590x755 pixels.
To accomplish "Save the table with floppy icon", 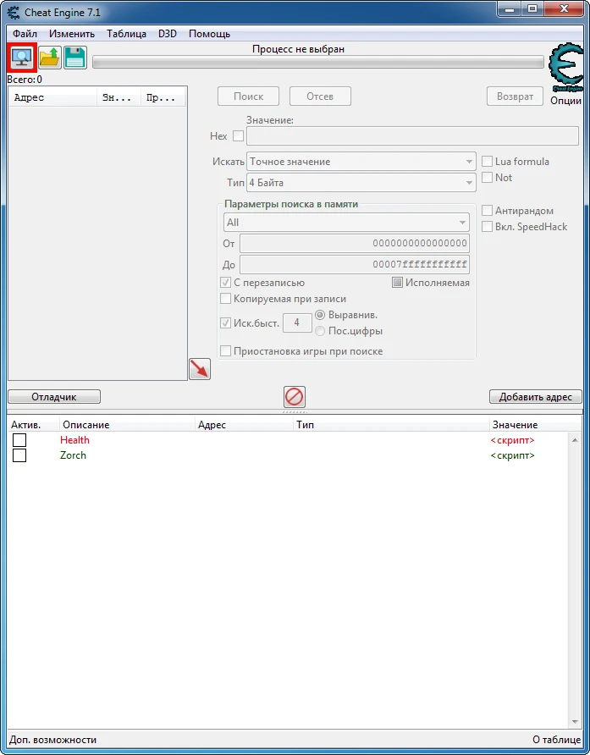I will [x=75, y=58].
